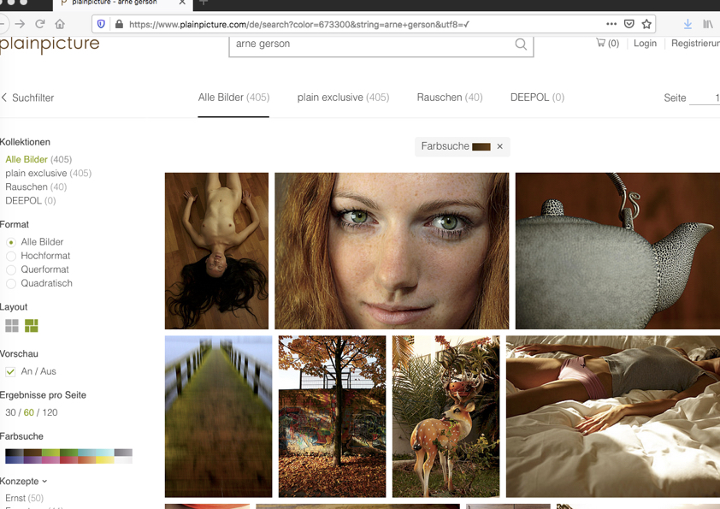Click the padlock site security icon

coord(119,24)
